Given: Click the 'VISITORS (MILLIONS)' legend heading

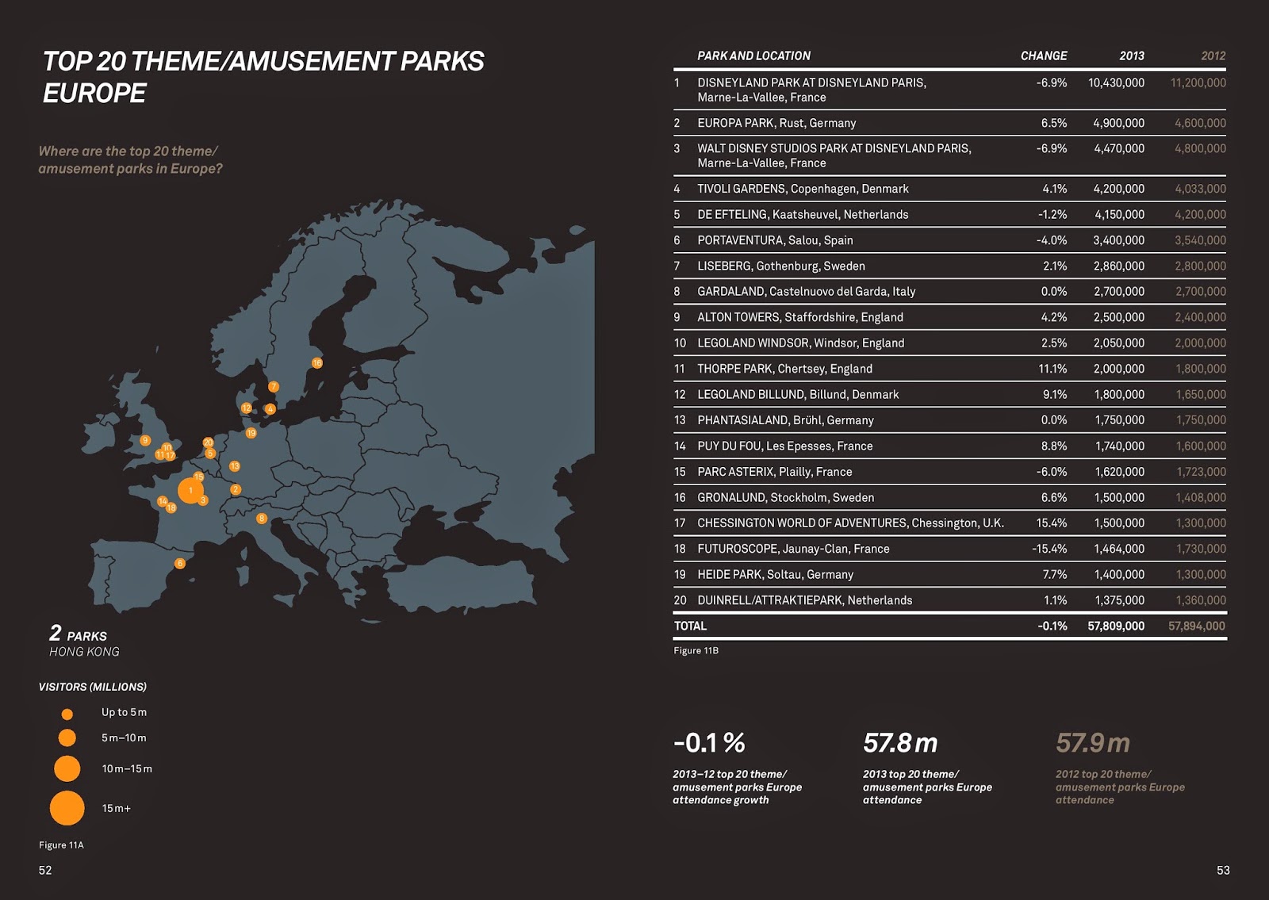Looking at the screenshot, I should click(93, 687).
